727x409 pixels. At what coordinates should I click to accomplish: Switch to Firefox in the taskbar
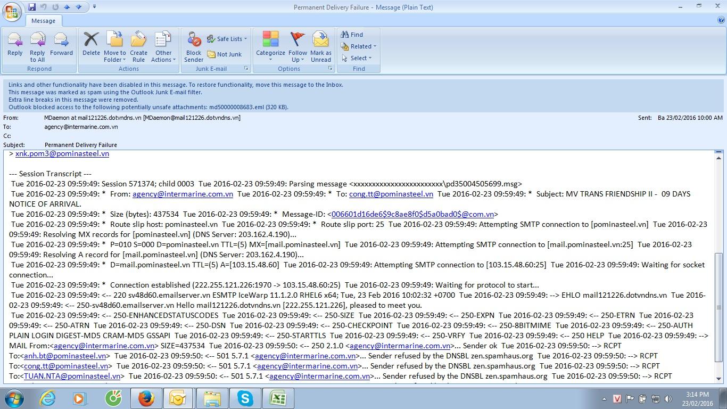[x=146, y=398]
